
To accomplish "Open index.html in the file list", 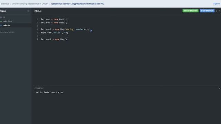I will [x=7, y=21].
